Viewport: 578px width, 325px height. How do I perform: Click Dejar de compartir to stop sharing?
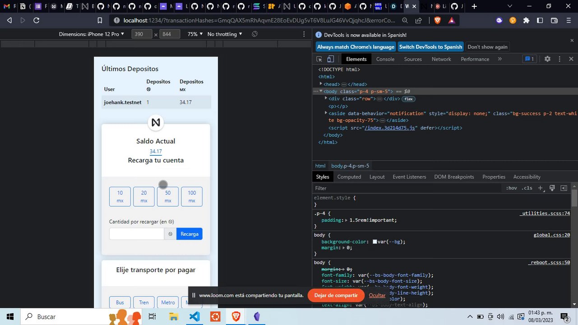point(336,295)
